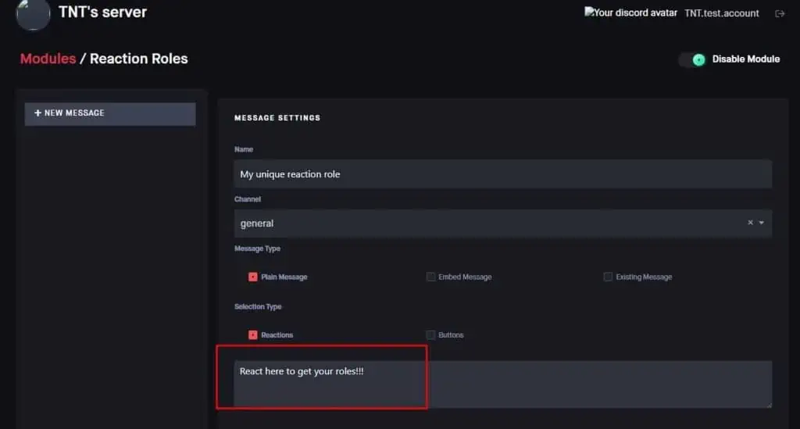Tick the Reactions selection type
The width and height of the screenshot is (800, 429).
tap(253, 334)
